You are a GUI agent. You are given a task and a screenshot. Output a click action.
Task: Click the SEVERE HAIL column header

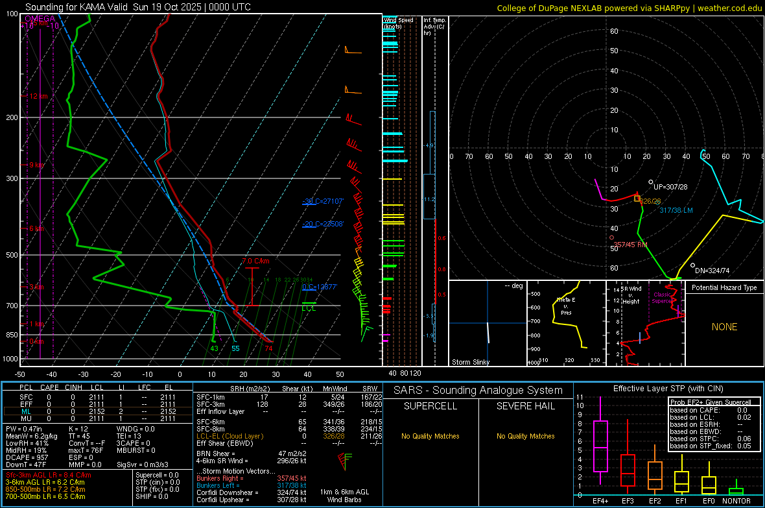[x=525, y=406]
